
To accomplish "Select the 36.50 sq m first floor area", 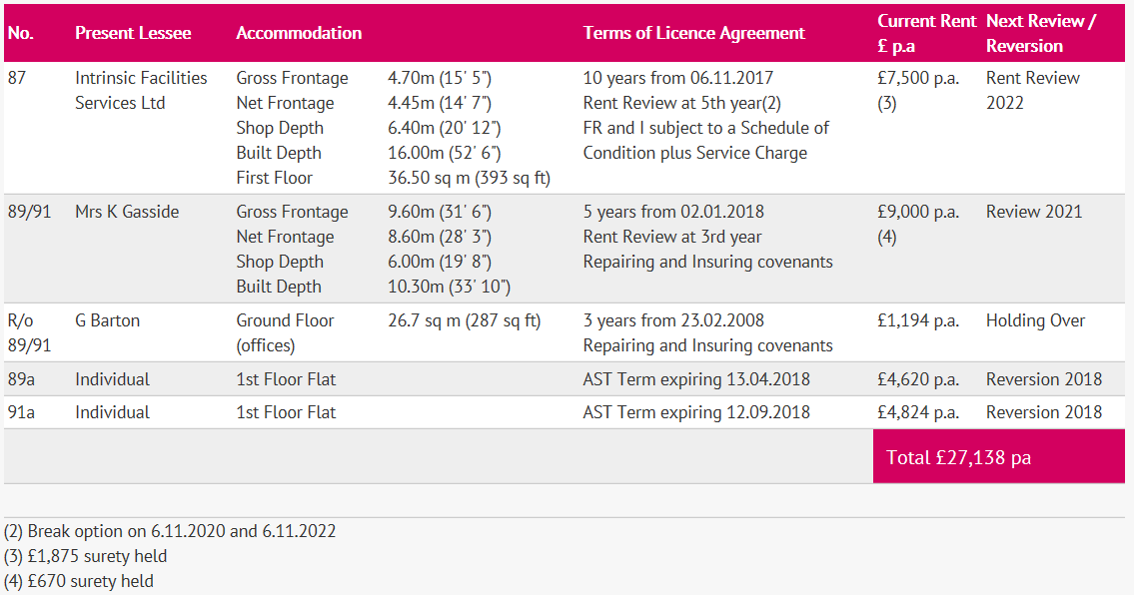I will [469, 178].
